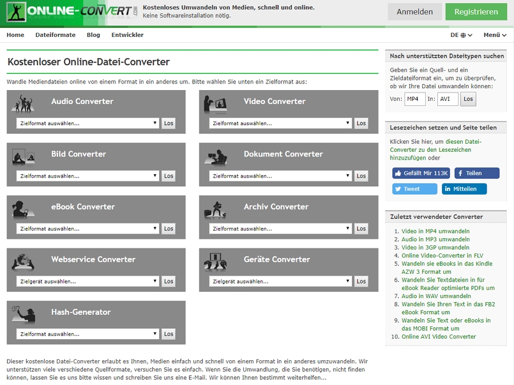Viewport: 514px width, 385px height.
Task: Click the Hash-Generator icon
Action: coord(24,314)
